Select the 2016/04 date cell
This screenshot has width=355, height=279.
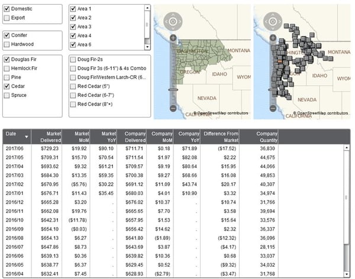(14, 274)
